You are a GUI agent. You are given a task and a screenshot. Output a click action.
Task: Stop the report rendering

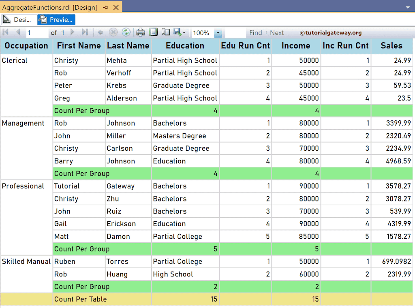coord(113,32)
